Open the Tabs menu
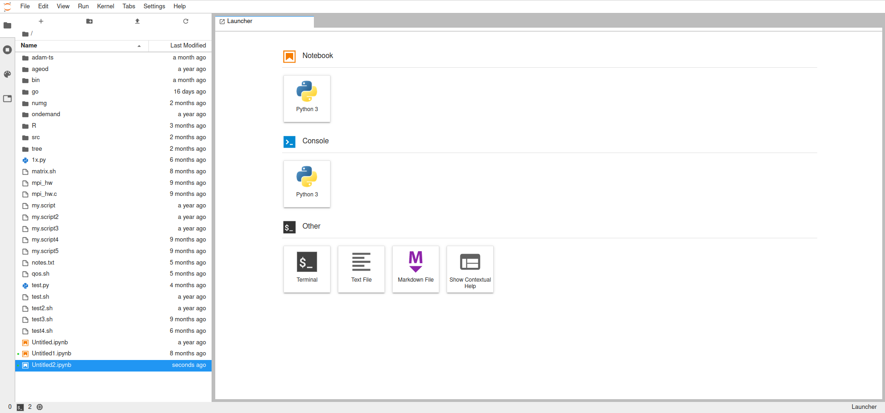This screenshot has height=413, width=885. coord(129,6)
